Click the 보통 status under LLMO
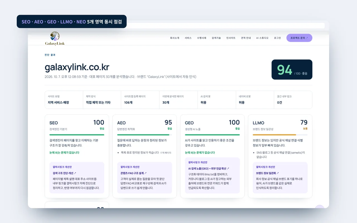The width and height of the screenshot is (357, 223). click(x=305, y=129)
